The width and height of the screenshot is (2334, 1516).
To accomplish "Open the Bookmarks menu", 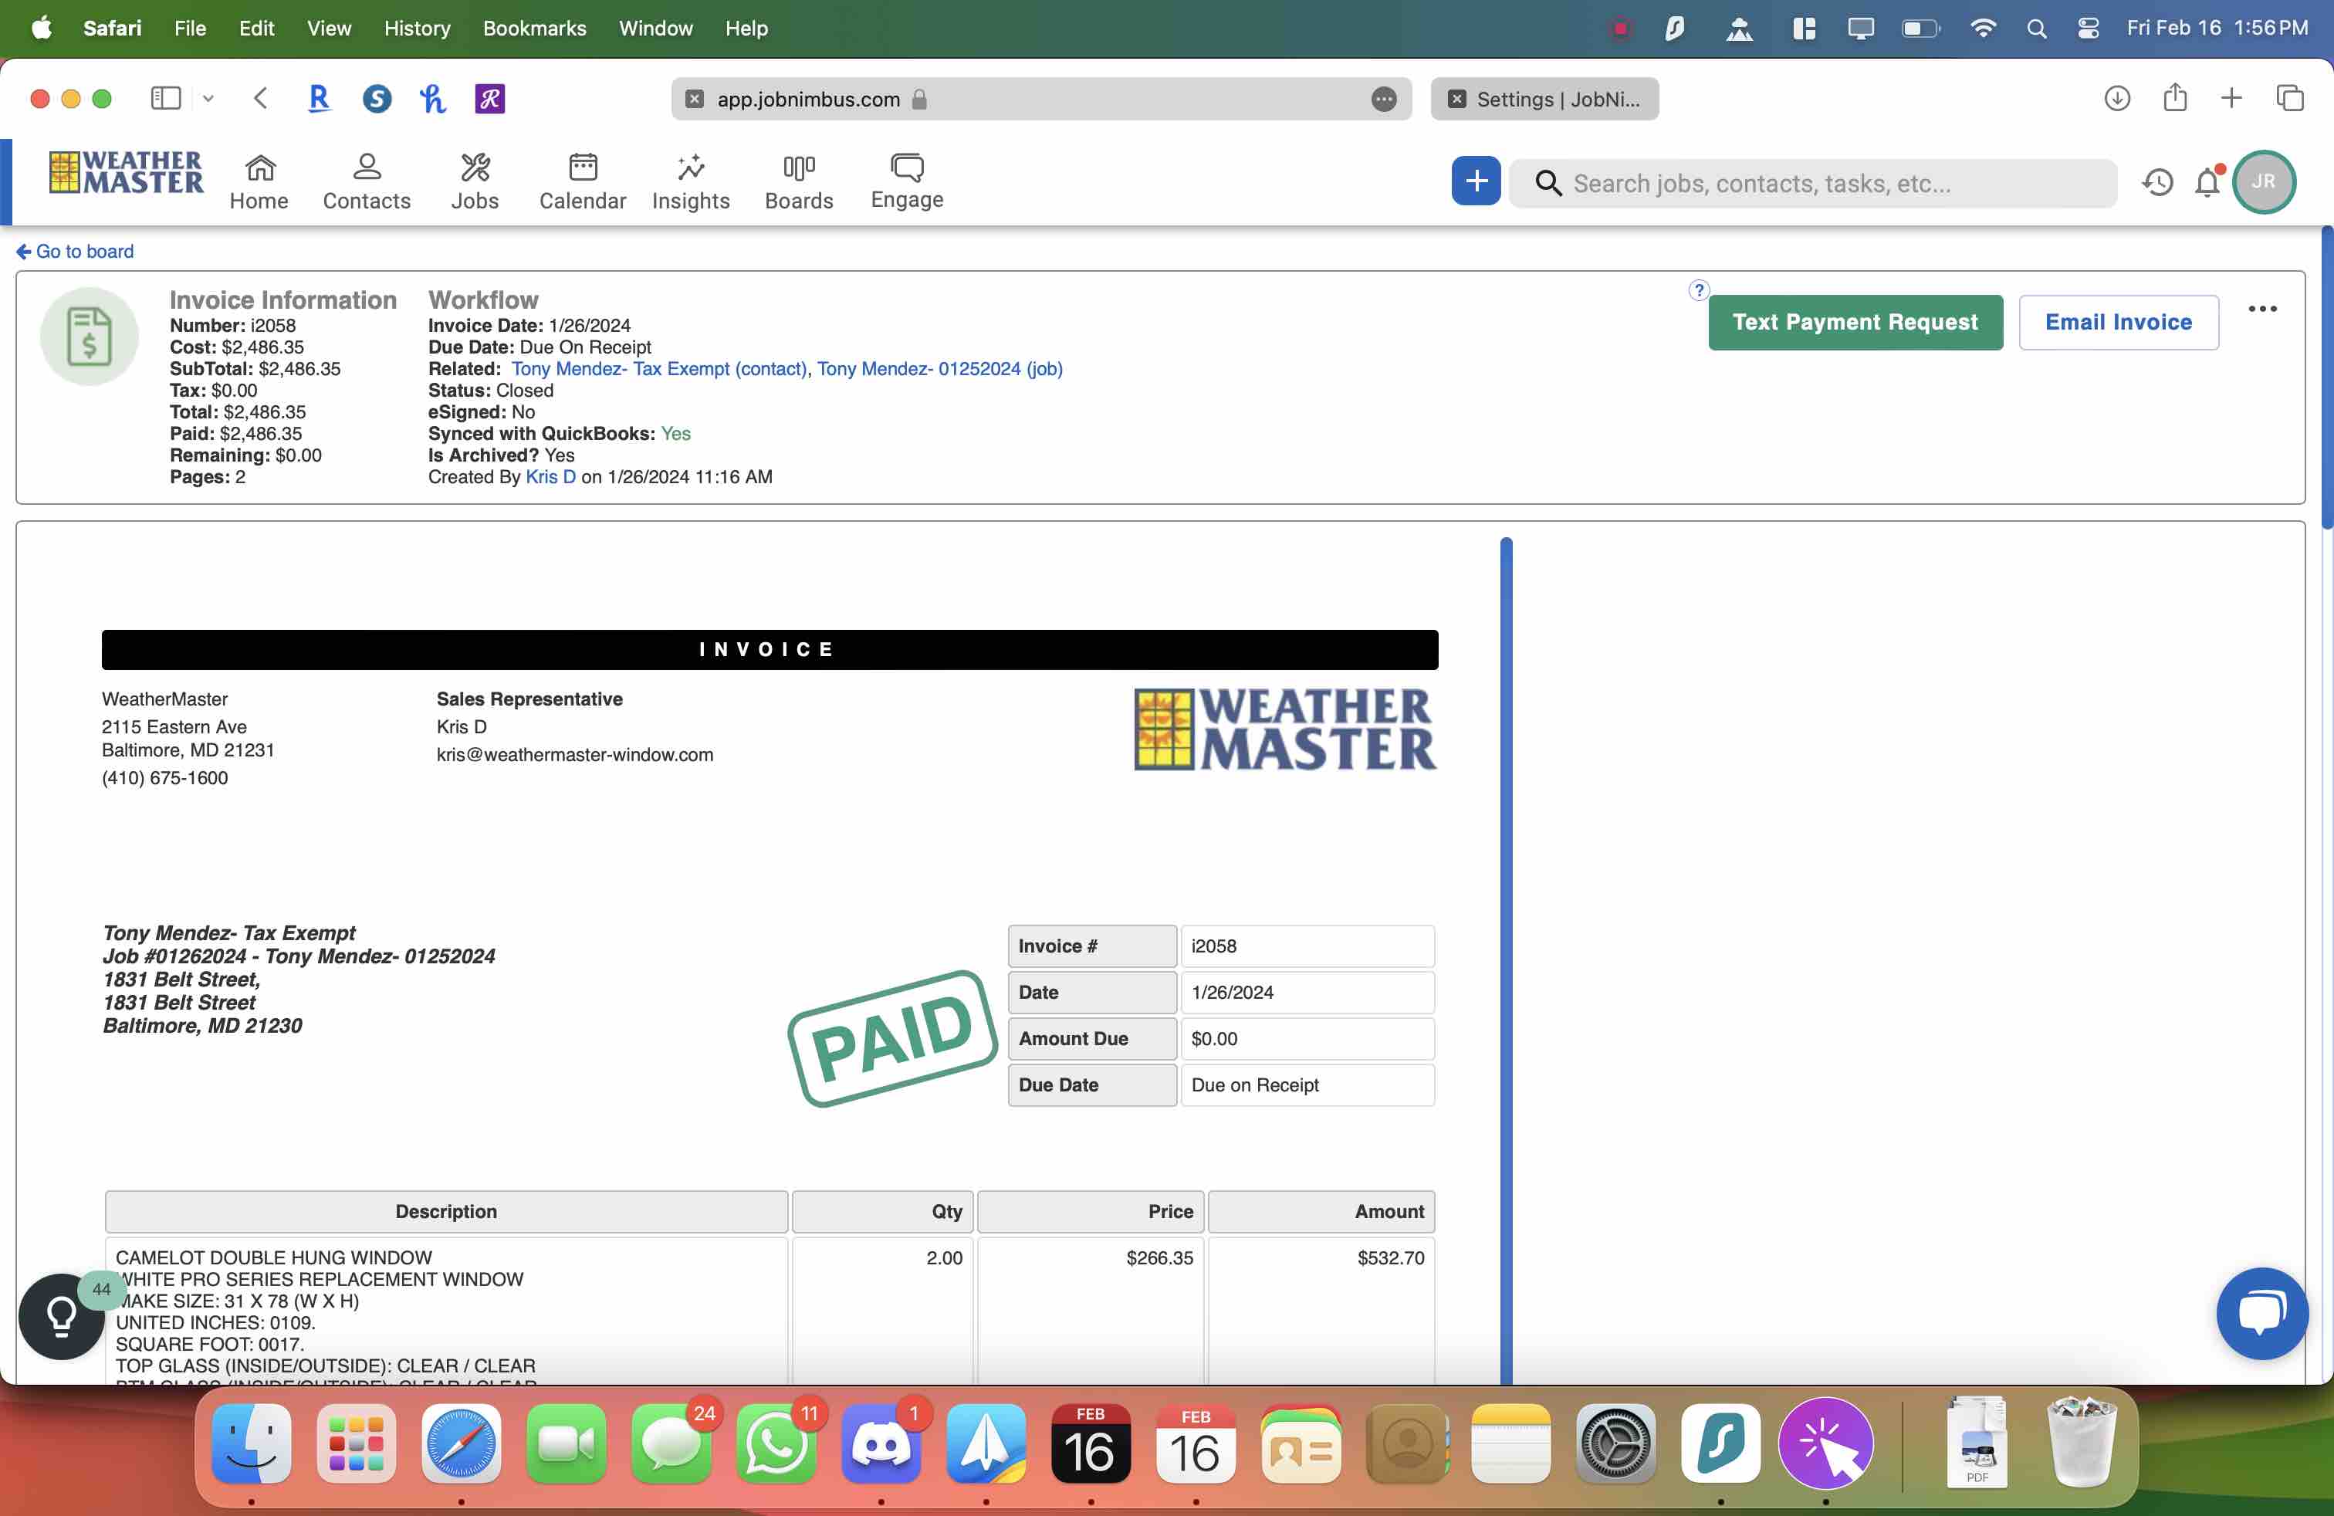I will coord(533,29).
